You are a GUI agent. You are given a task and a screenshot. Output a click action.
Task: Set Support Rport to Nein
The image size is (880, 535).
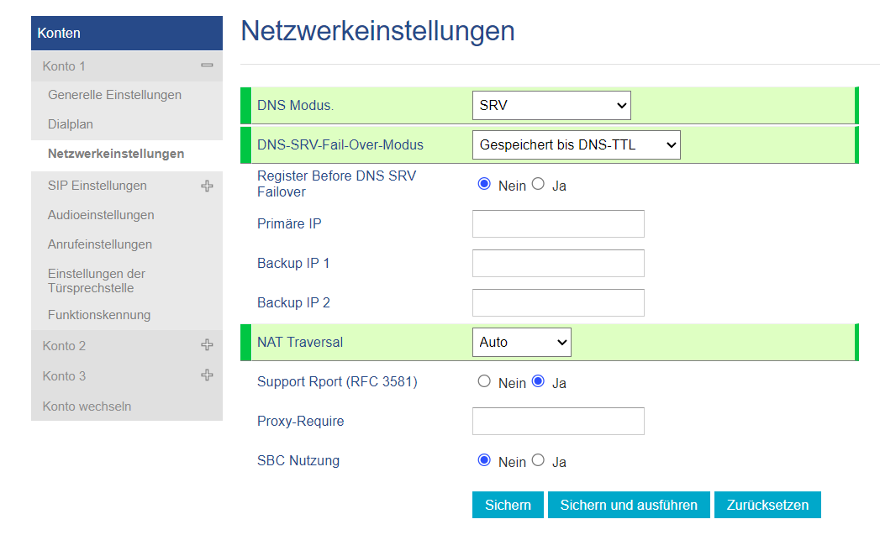[x=484, y=382]
